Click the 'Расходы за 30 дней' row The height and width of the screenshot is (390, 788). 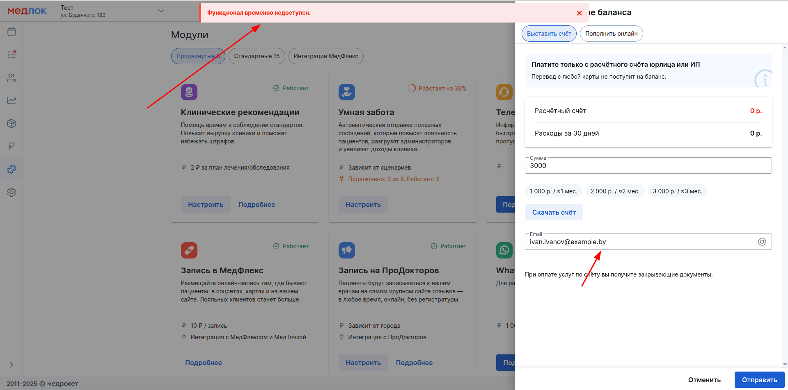pos(648,133)
